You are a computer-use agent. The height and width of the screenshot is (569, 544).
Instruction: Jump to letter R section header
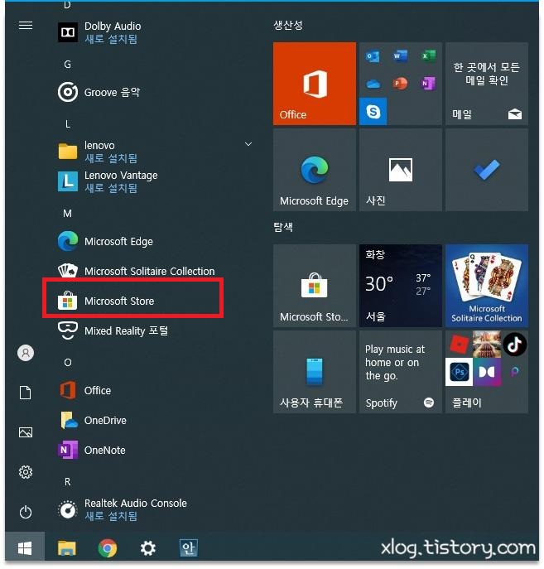click(x=67, y=482)
